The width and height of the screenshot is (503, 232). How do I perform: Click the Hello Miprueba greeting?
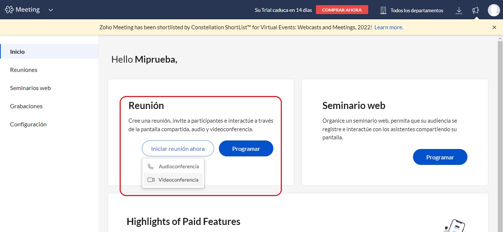(x=144, y=59)
